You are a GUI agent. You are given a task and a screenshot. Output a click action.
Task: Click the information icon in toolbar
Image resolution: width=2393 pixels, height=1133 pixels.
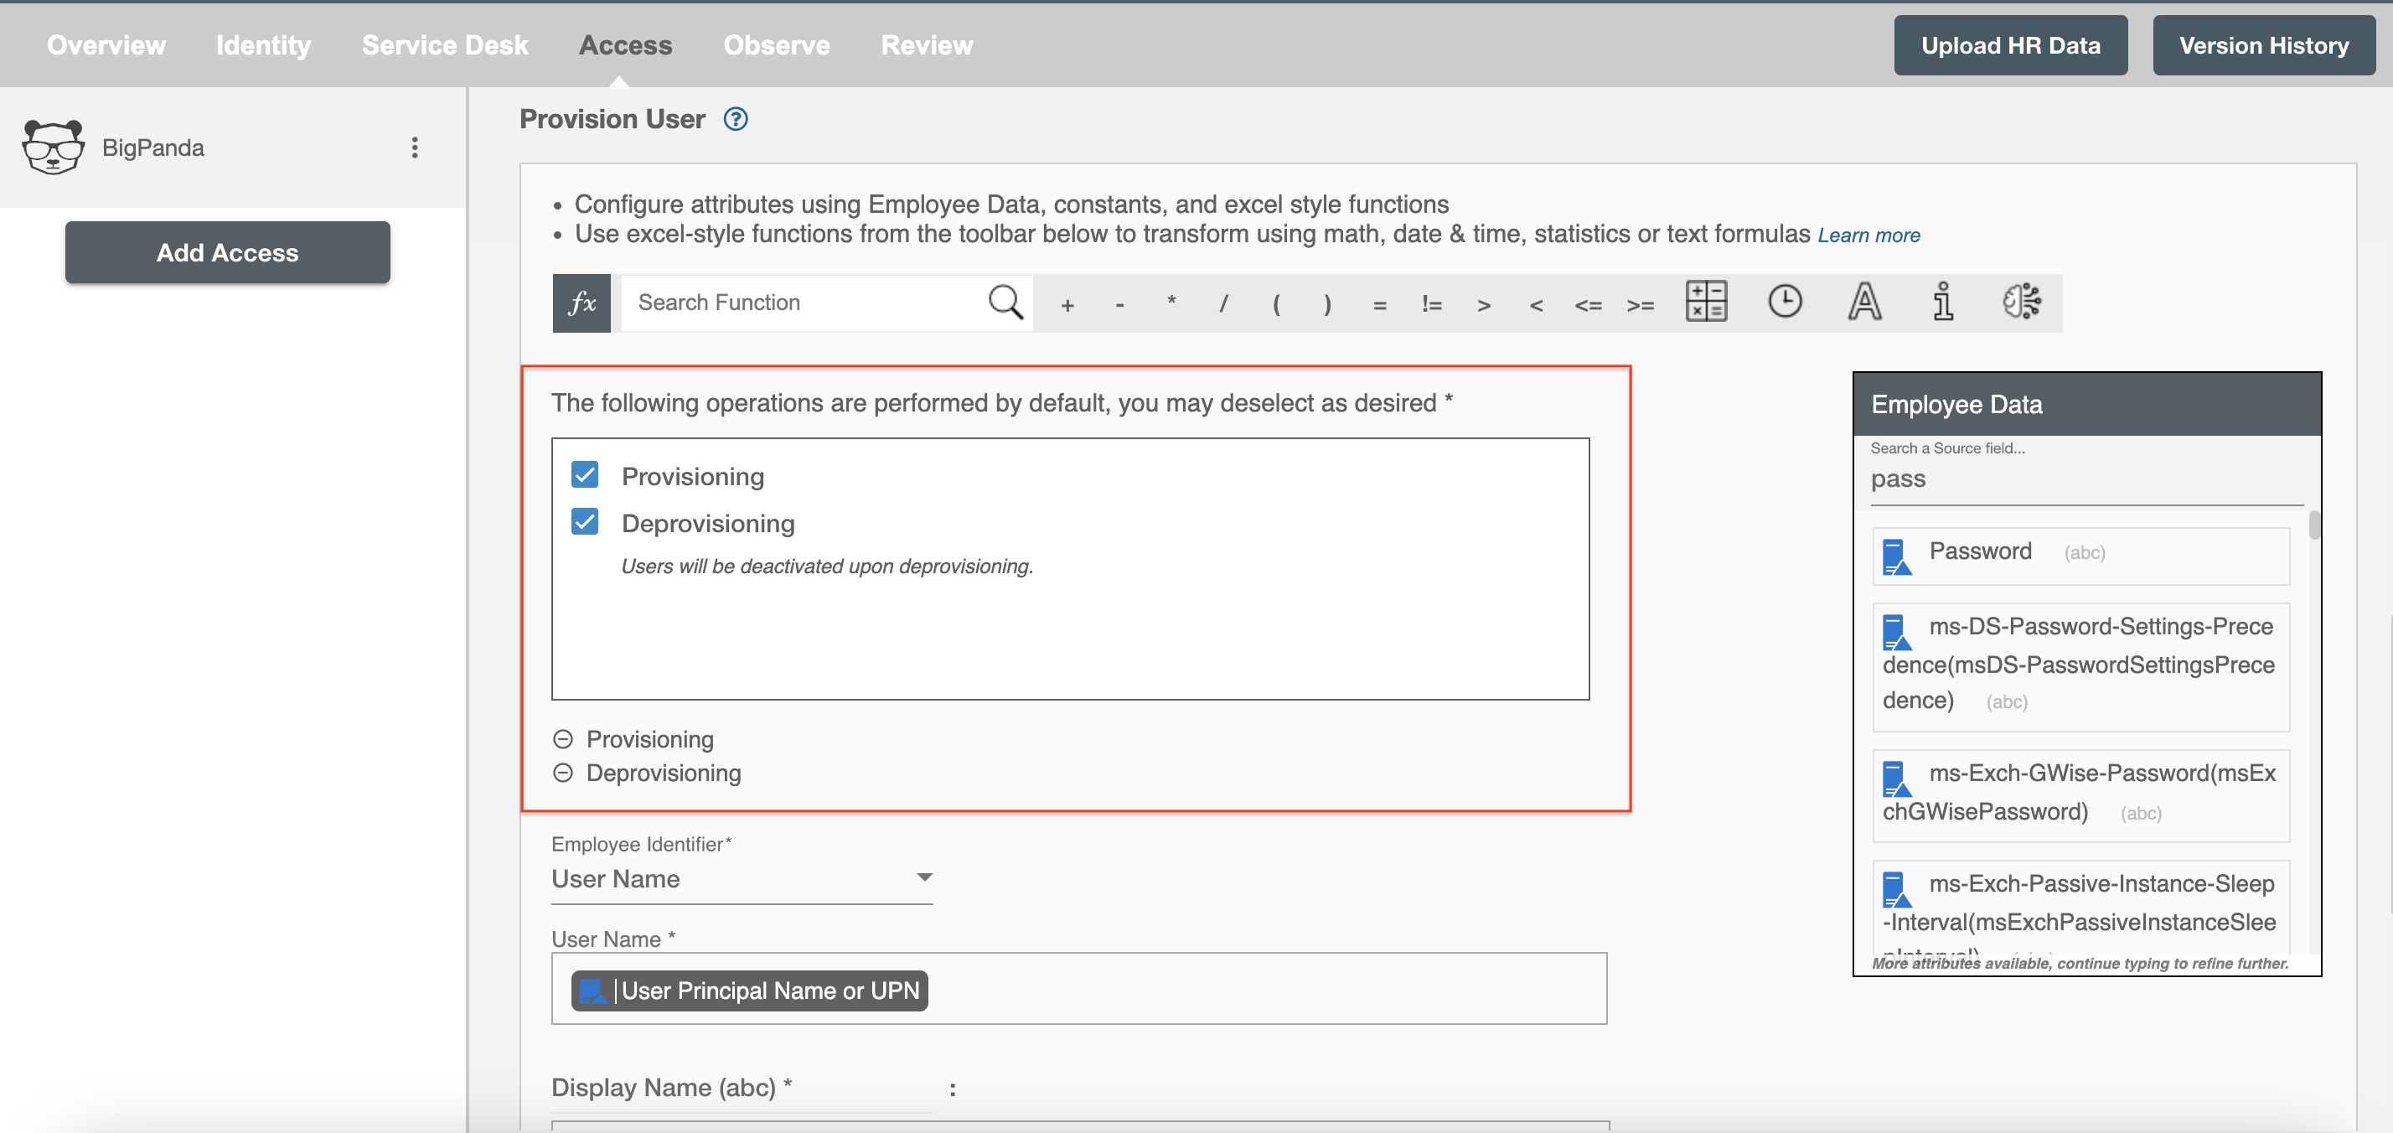click(1938, 301)
